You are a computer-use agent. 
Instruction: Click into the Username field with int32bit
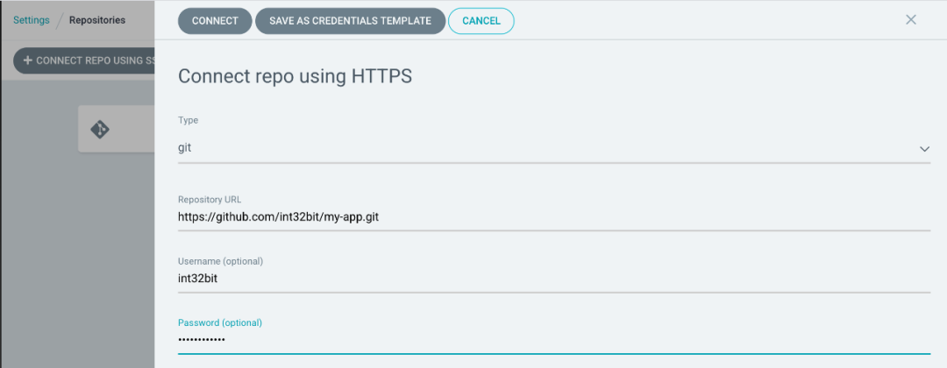pos(552,278)
